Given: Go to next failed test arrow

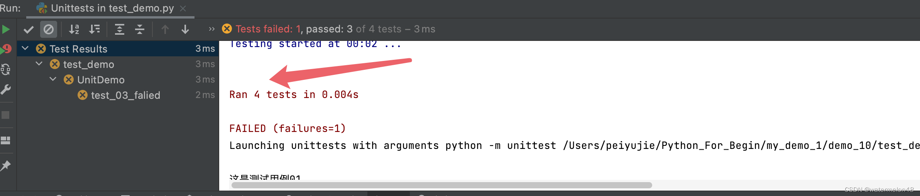Looking at the screenshot, I should (185, 29).
